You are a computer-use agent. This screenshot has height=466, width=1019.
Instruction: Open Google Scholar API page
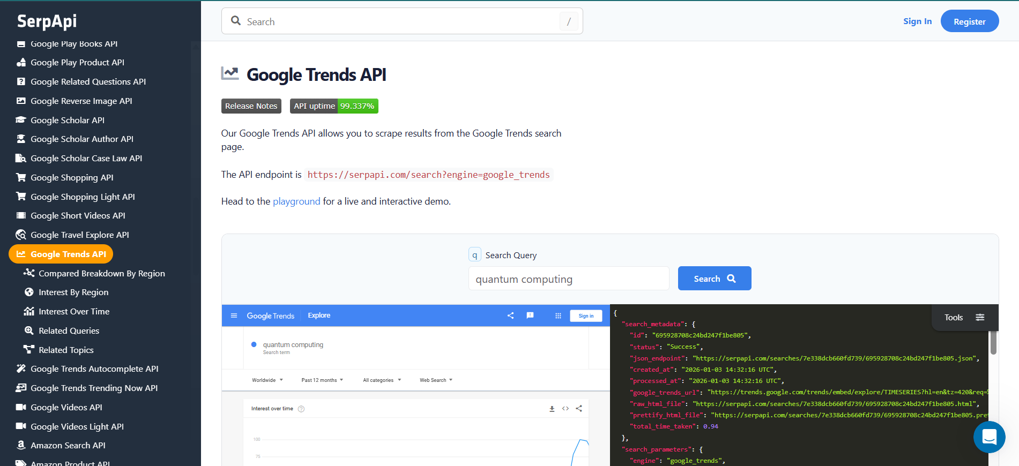[68, 120]
